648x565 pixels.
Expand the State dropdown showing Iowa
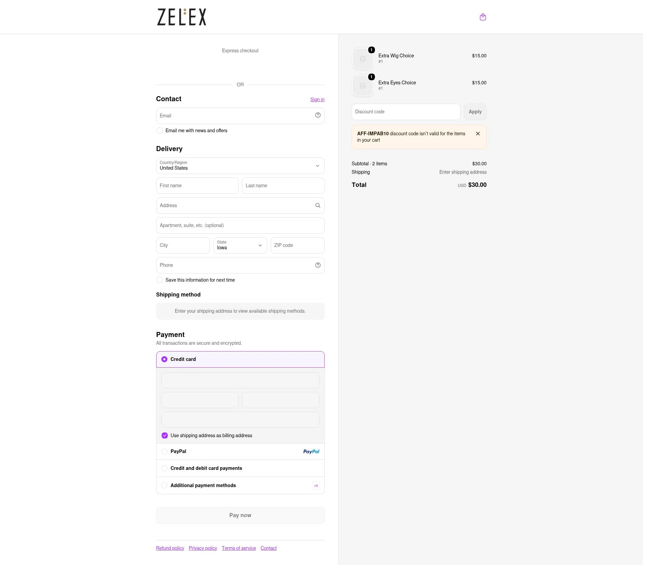point(240,245)
